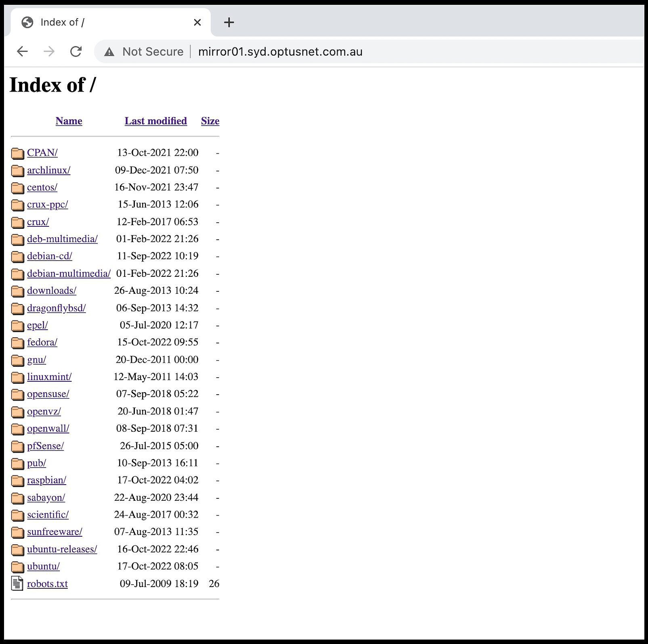
Task: Click the folder icon beside raspbian/
Action: click(x=18, y=481)
